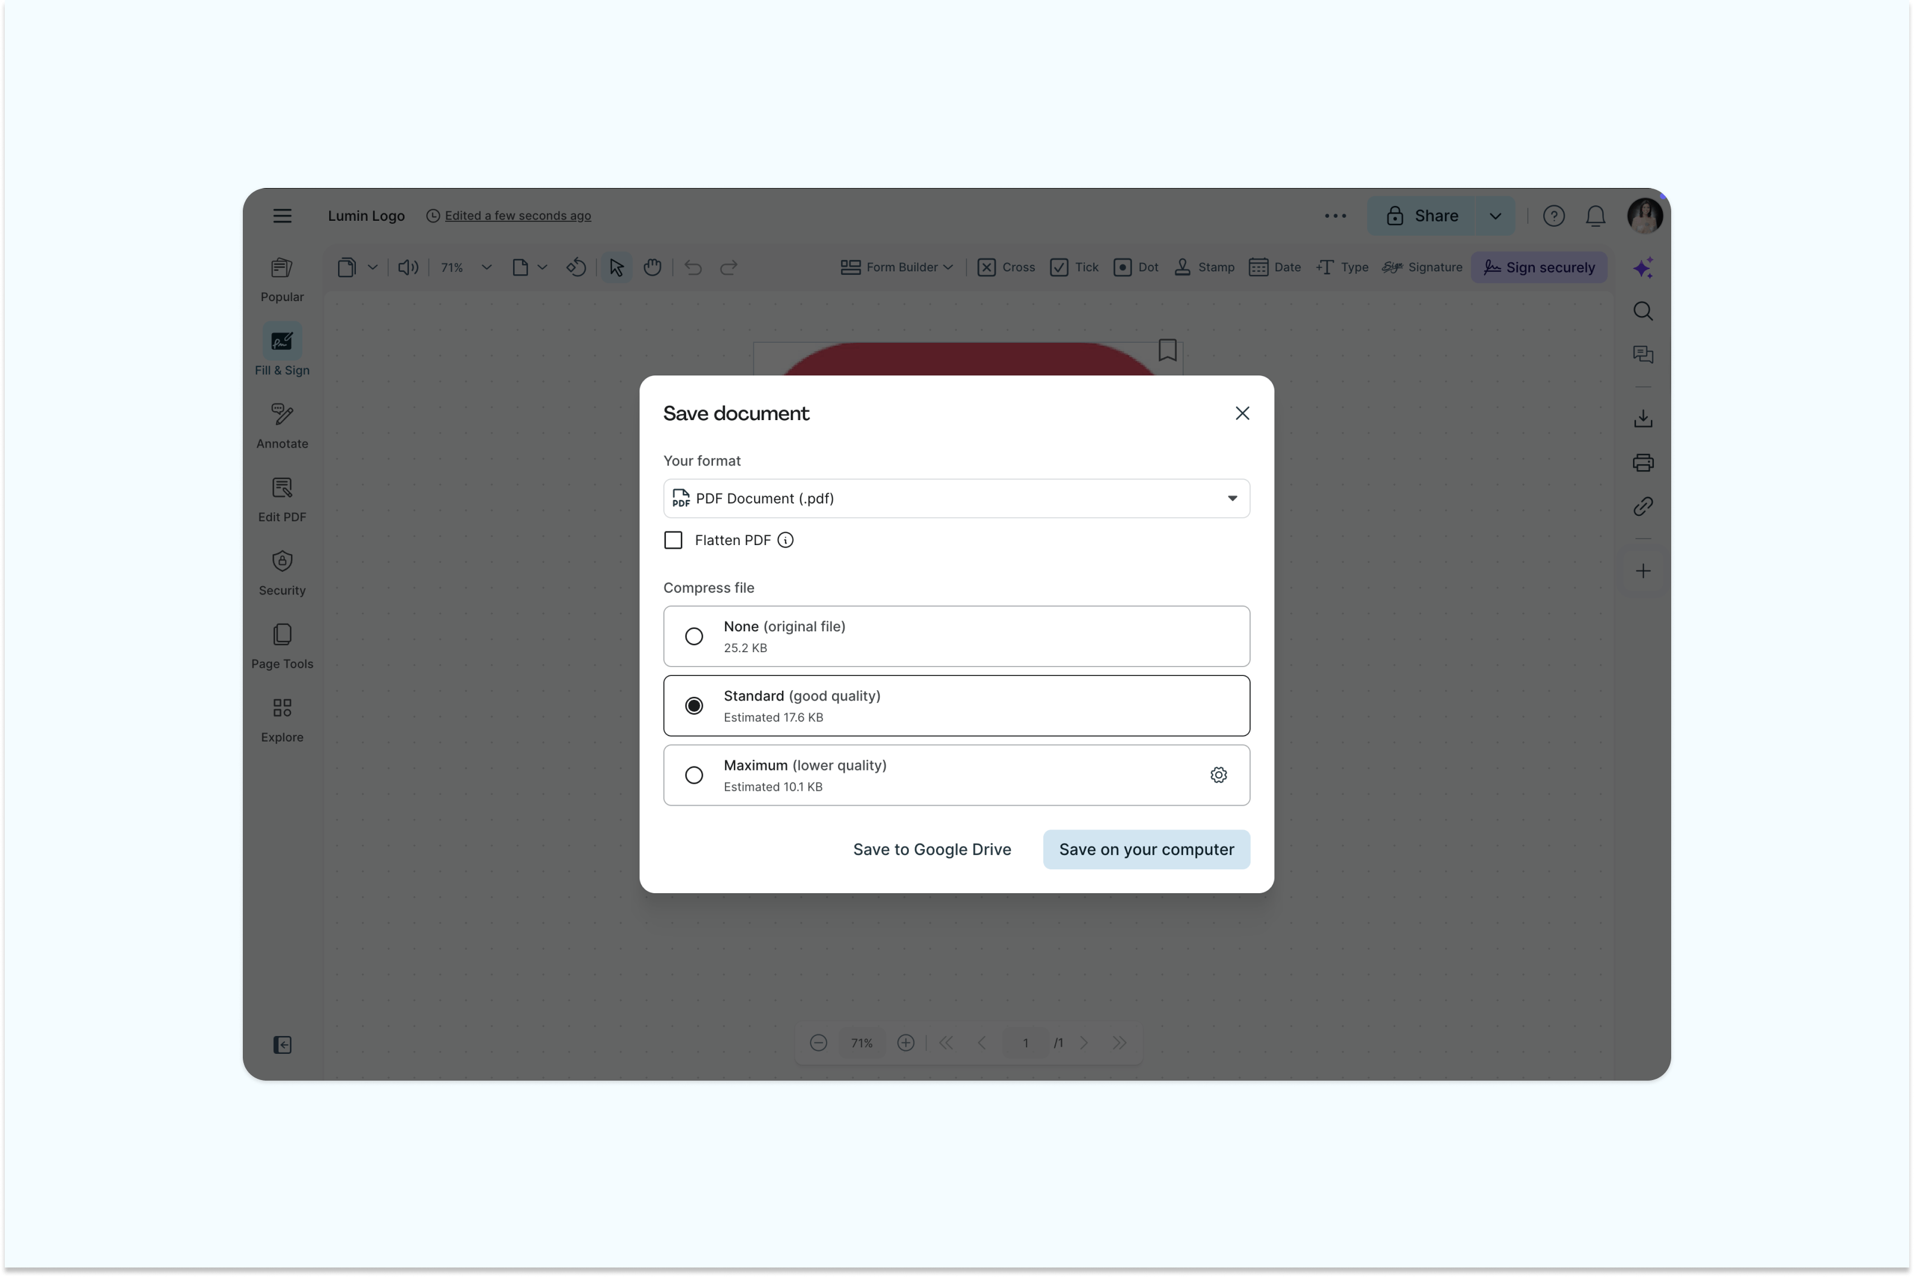
Task: Click Save on your computer
Action: (1146, 849)
